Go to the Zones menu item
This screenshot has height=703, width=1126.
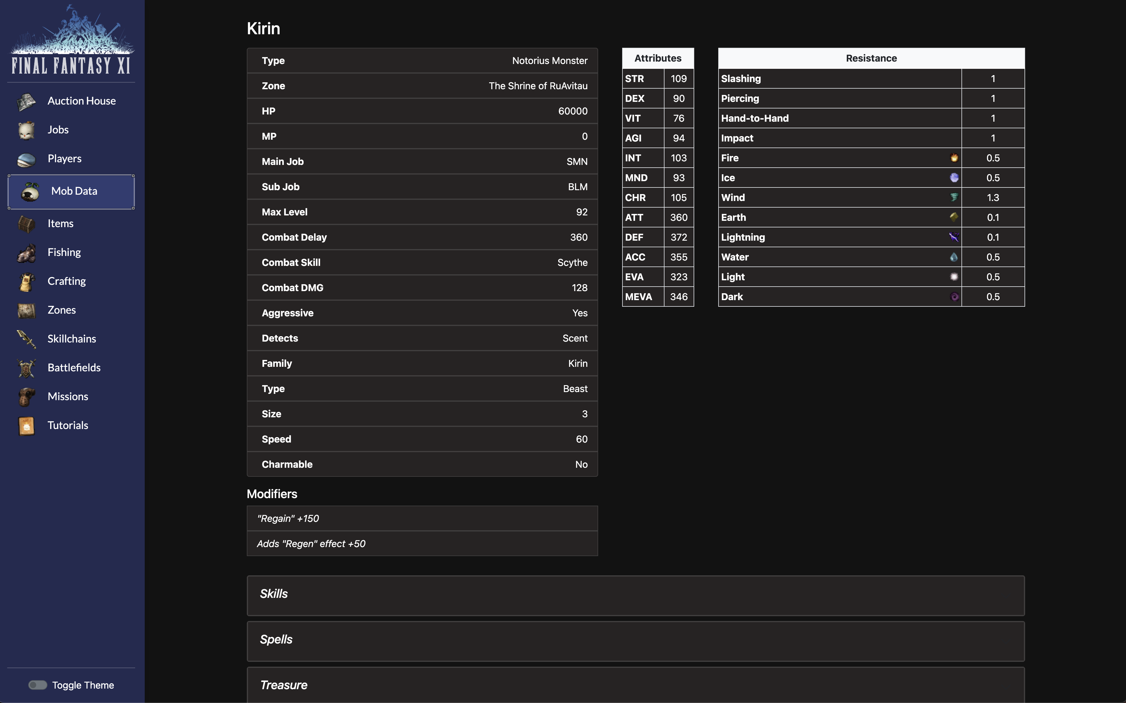(61, 310)
